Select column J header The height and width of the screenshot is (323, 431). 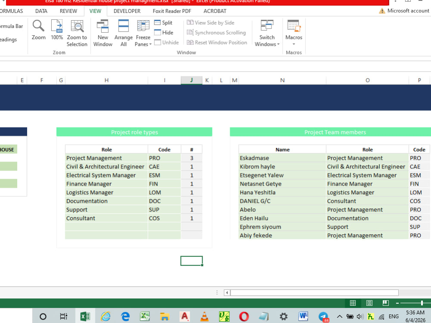(x=192, y=80)
